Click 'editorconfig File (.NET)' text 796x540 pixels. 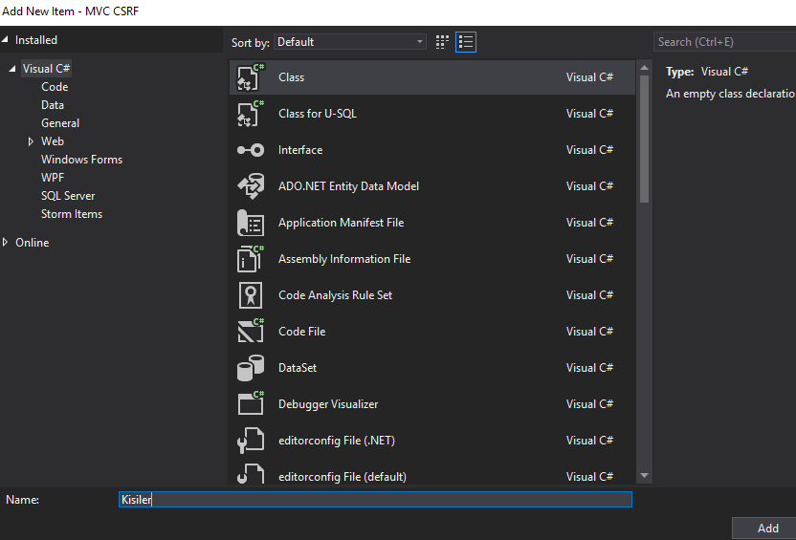[x=337, y=441]
